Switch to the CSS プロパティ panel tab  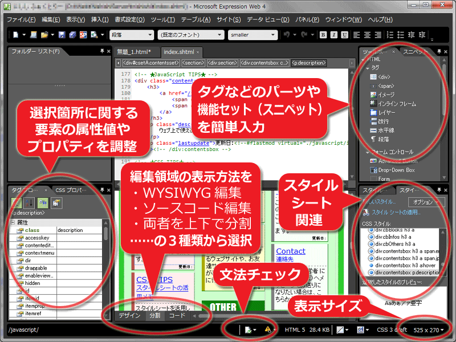(71, 190)
